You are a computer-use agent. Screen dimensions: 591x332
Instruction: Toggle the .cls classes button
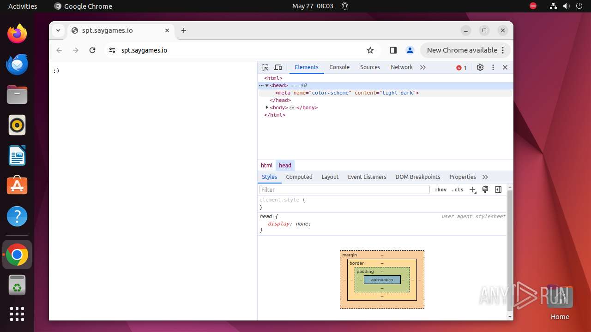(x=458, y=190)
